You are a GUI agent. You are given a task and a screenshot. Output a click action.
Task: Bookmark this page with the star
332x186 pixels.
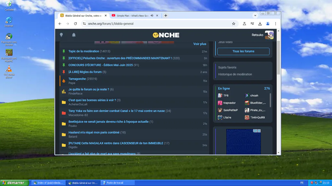pos(233,24)
